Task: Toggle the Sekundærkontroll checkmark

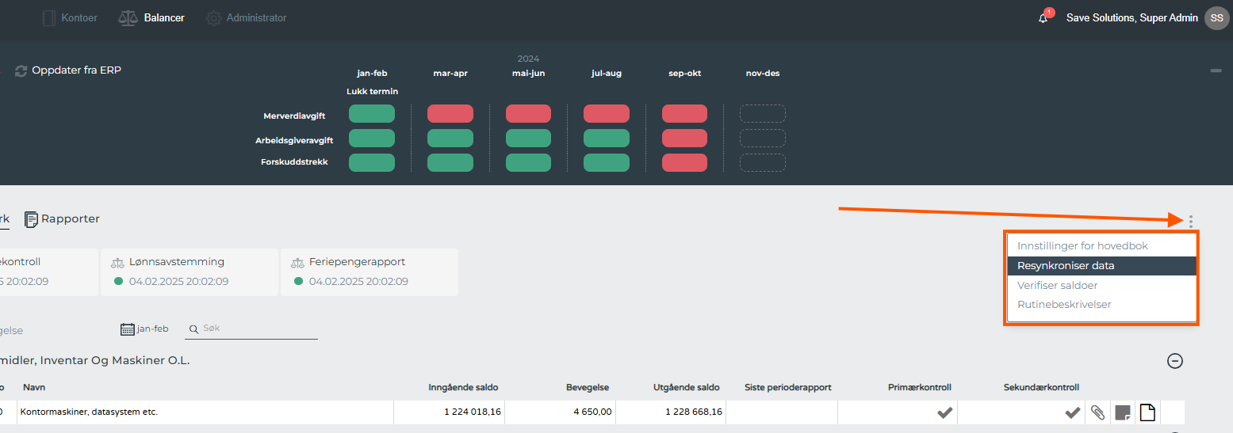Action: pos(1072,412)
